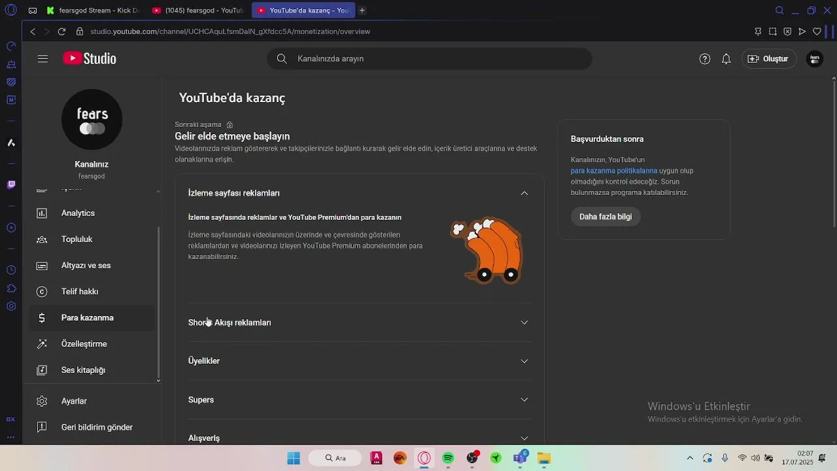Open GX Corner in the sidebar

[x=11, y=419]
